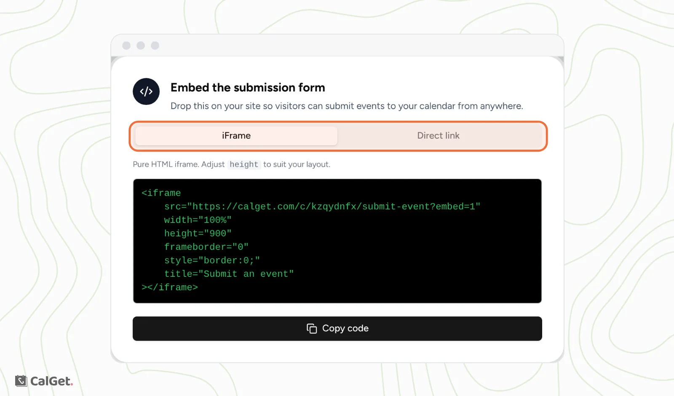This screenshot has height=396, width=674.
Task: Click the width="100%" code line
Action: coord(198,220)
